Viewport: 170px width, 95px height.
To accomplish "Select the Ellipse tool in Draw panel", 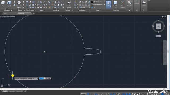I will coord(44,8).
